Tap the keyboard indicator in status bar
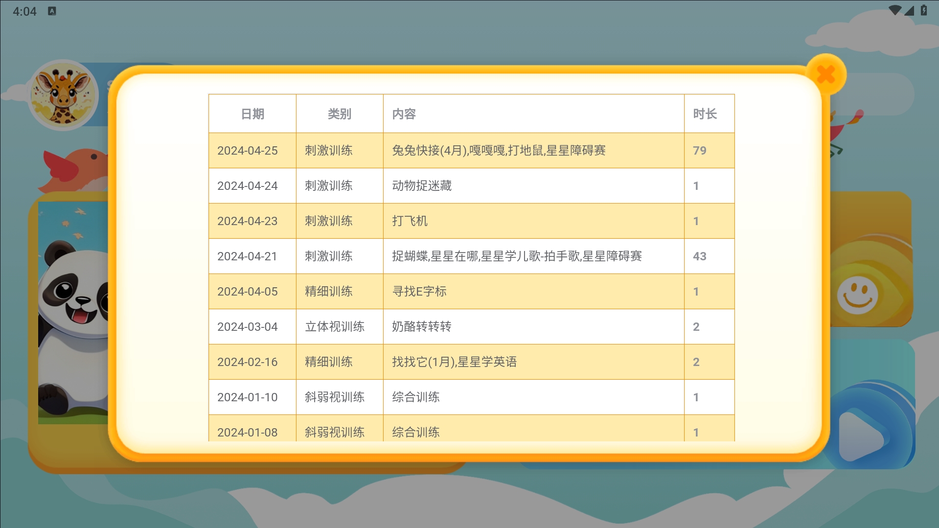 coord(52,11)
